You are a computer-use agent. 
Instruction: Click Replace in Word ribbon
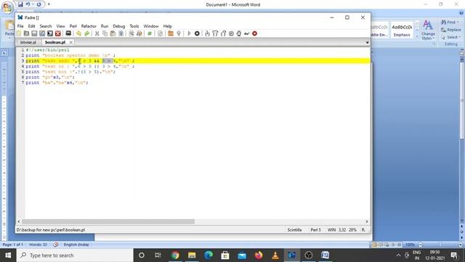pos(450,30)
